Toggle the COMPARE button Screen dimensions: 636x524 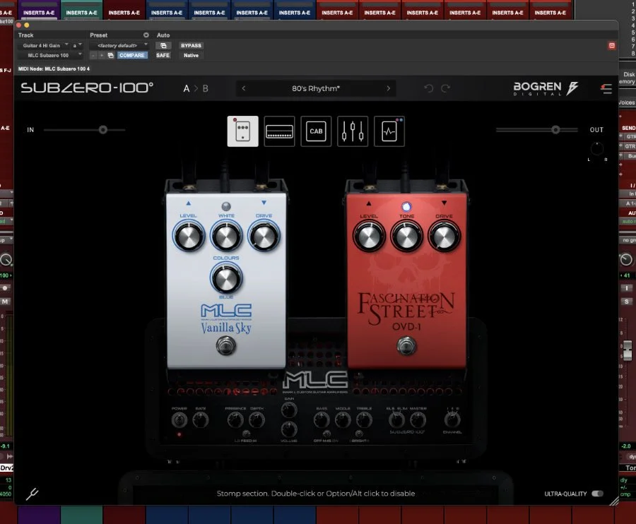(132, 55)
